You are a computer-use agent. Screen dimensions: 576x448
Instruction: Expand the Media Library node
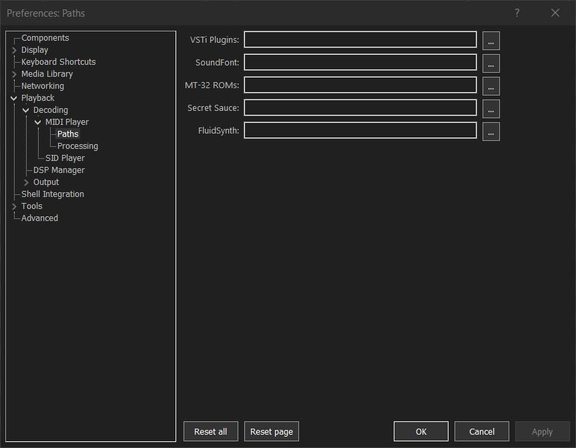(14, 74)
